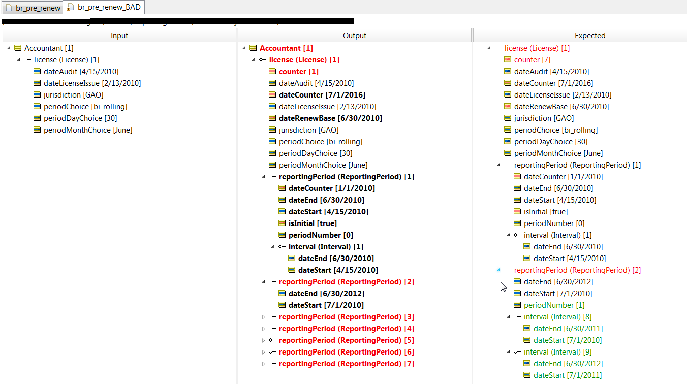Click the isInitial [true] icon in Output panel
The width and height of the screenshot is (687, 384).
[x=282, y=223]
